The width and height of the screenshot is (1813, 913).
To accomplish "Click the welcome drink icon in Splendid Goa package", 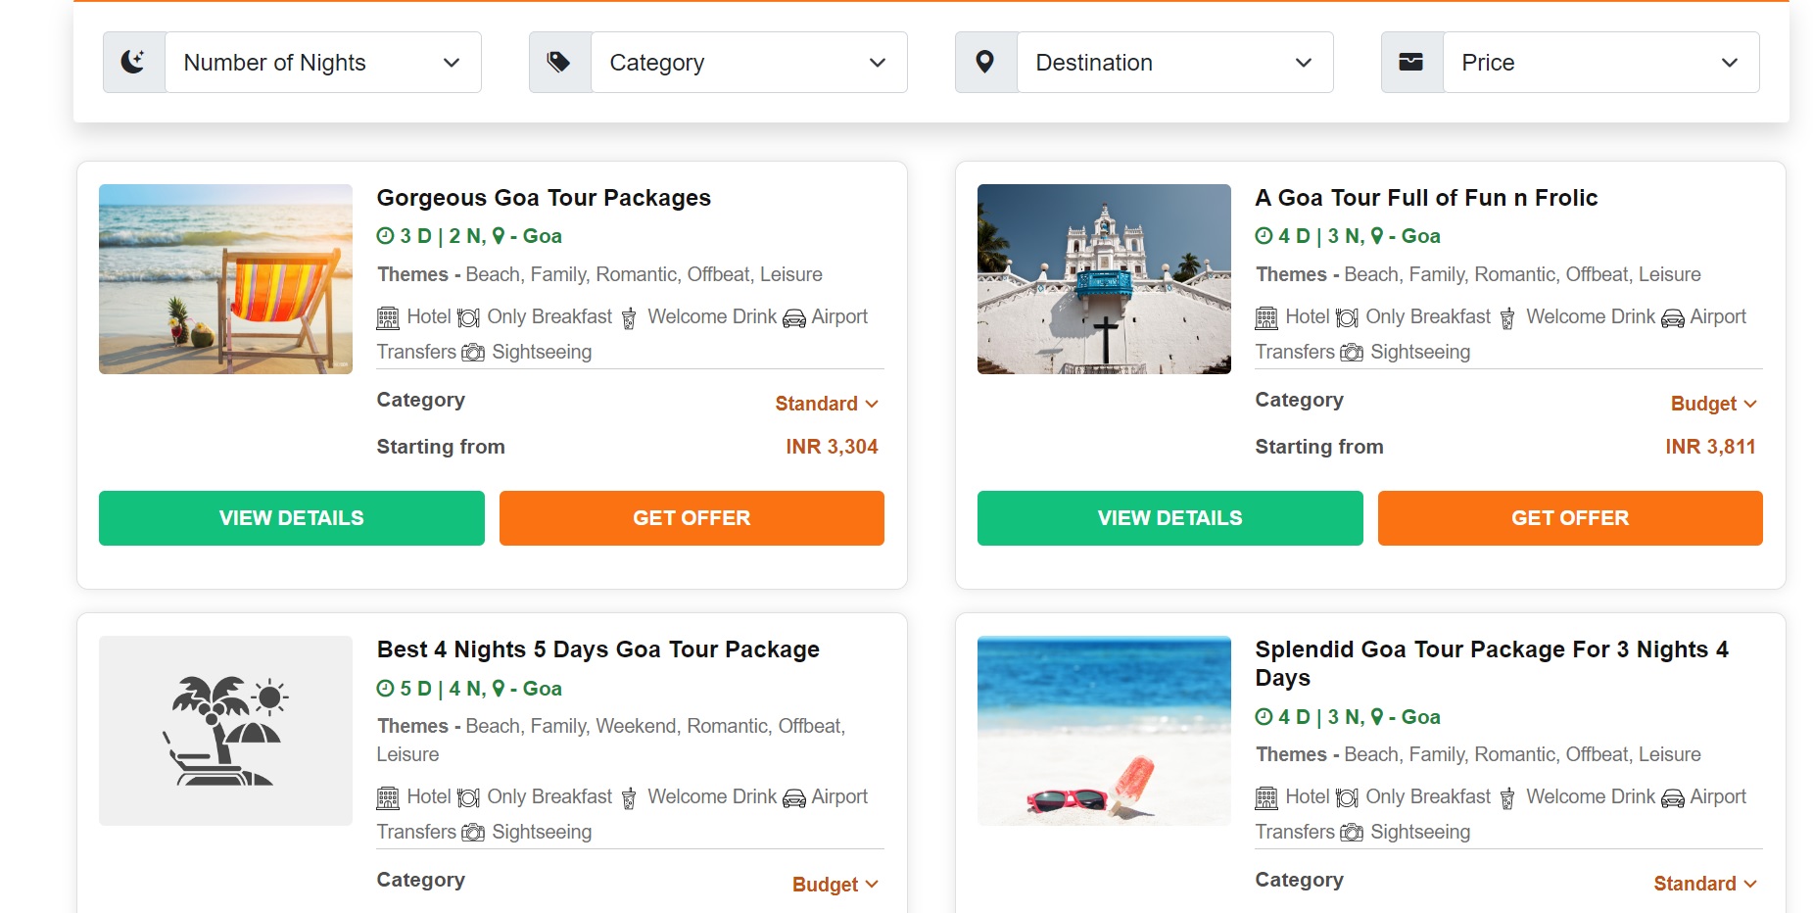I will (1507, 798).
